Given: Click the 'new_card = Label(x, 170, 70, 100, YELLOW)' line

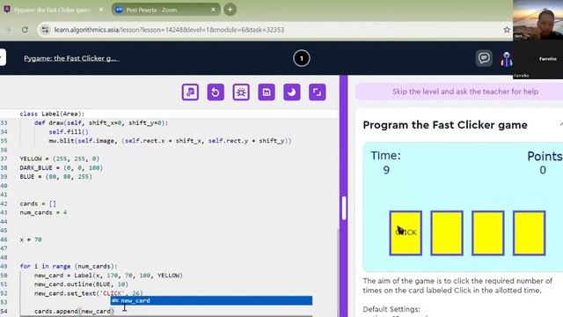Looking at the screenshot, I should click(x=108, y=276).
